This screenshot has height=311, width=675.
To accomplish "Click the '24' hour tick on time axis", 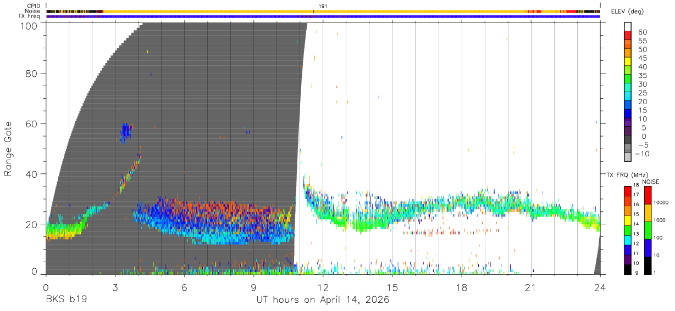I will [600, 287].
